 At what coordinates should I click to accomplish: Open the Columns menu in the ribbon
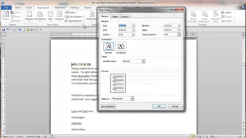tap(59, 16)
